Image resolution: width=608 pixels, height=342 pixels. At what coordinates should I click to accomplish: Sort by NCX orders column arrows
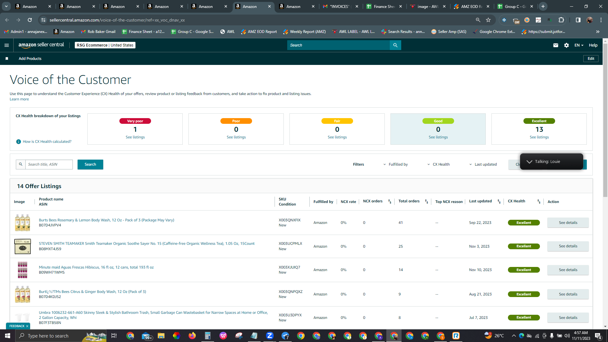(390, 202)
